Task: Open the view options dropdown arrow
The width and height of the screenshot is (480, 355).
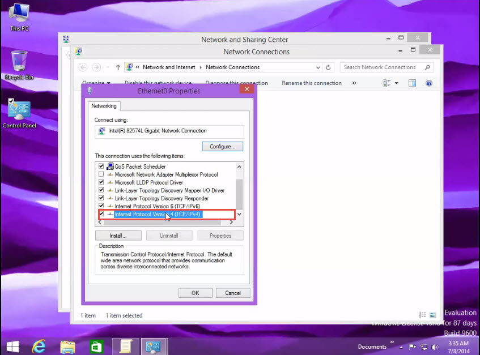Action: pos(397,83)
